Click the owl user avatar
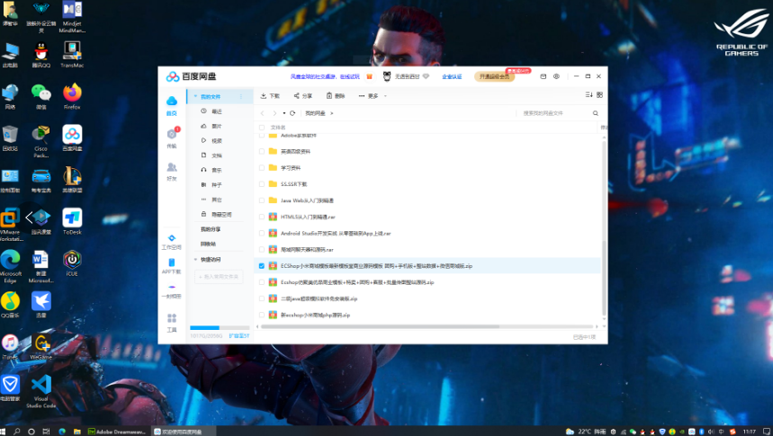This screenshot has height=436, width=773. (387, 76)
